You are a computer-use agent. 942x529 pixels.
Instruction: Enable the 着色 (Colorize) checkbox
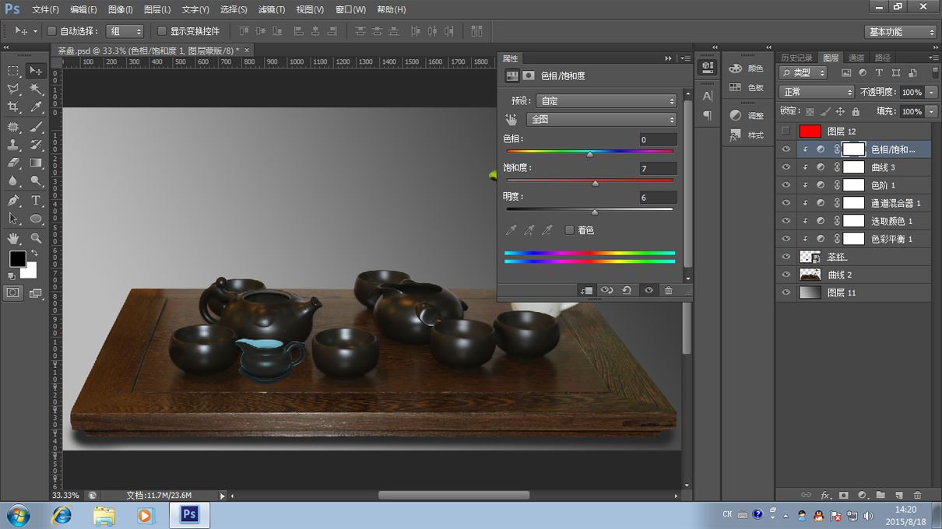[x=569, y=230]
